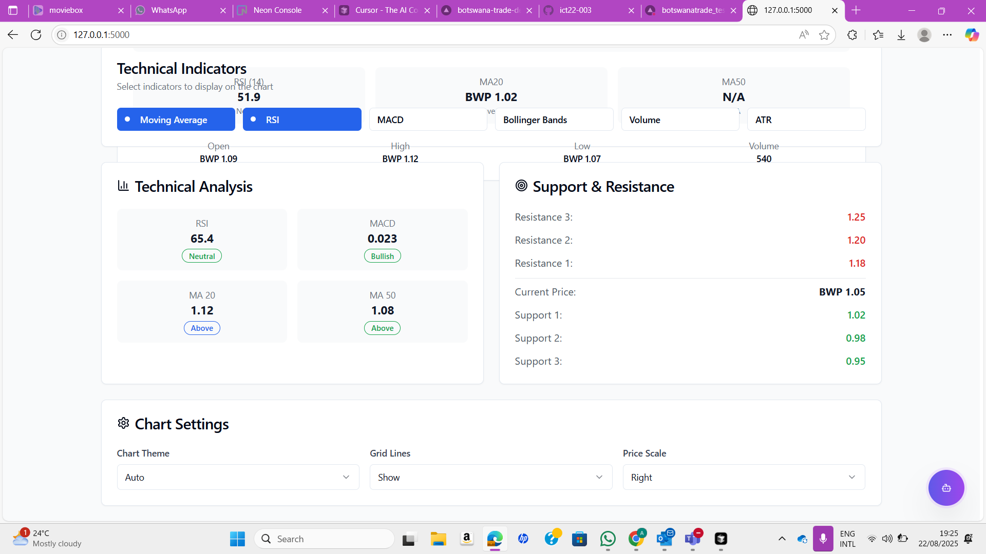Turn on the Volume indicator button
This screenshot has width=986, height=554.
click(680, 120)
